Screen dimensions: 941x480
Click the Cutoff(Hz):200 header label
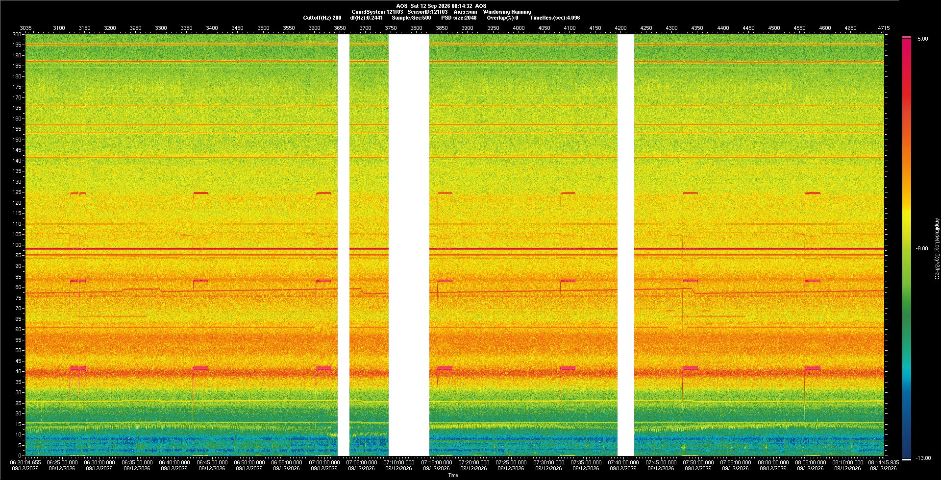tap(322, 18)
